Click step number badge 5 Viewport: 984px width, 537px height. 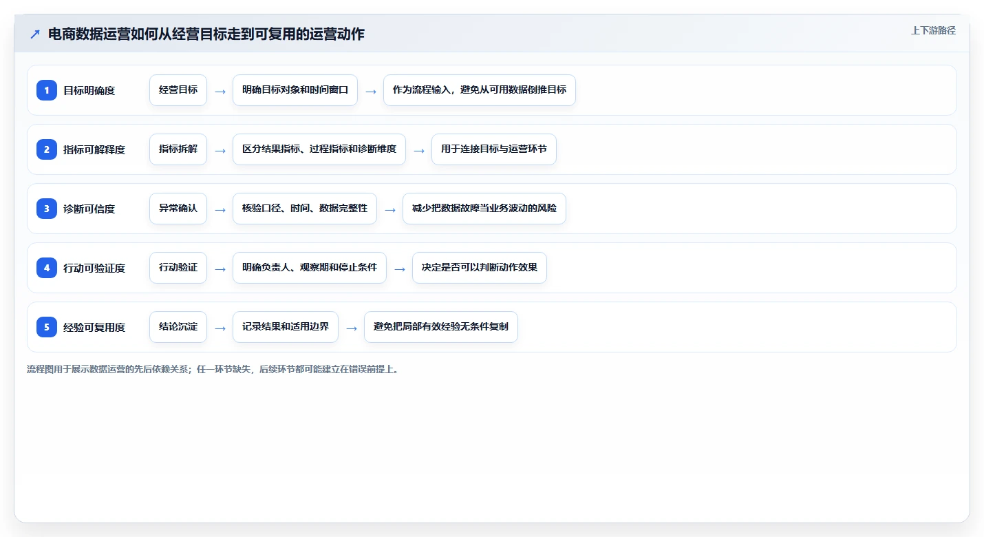click(x=47, y=327)
